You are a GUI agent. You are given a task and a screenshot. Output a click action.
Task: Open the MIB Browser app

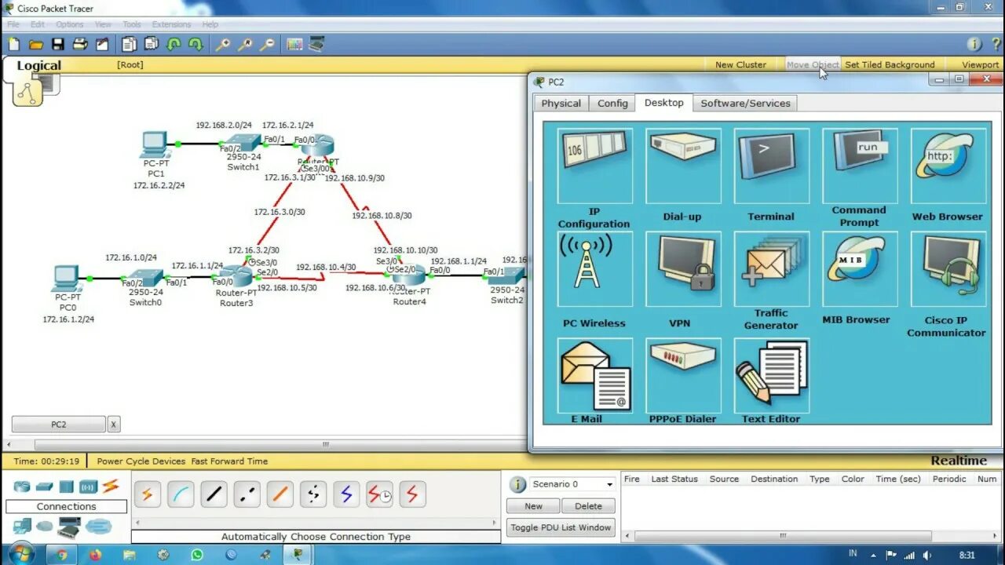click(860, 269)
